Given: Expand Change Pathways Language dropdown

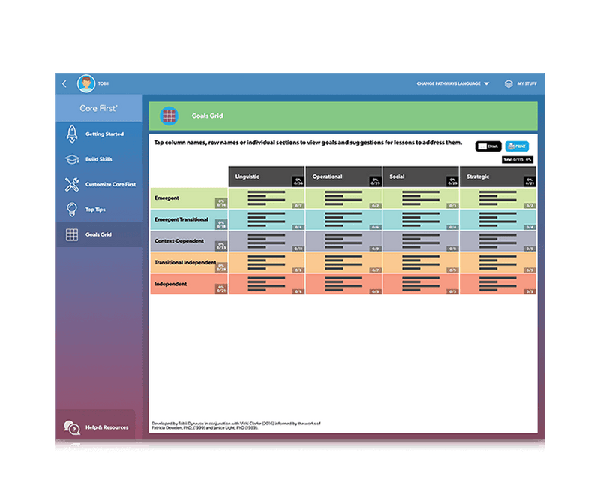Looking at the screenshot, I should (453, 83).
